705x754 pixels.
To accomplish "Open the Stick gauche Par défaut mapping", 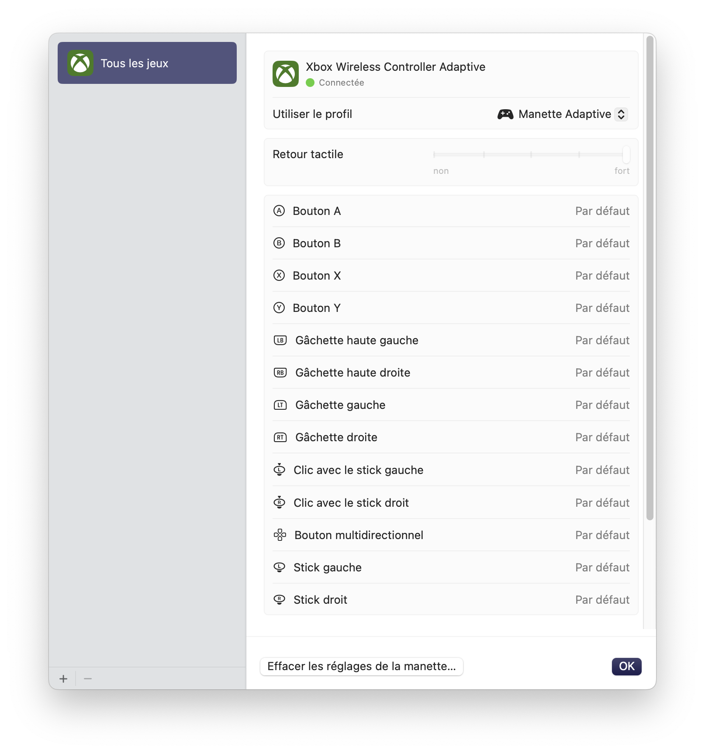I will (x=602, y=567).
